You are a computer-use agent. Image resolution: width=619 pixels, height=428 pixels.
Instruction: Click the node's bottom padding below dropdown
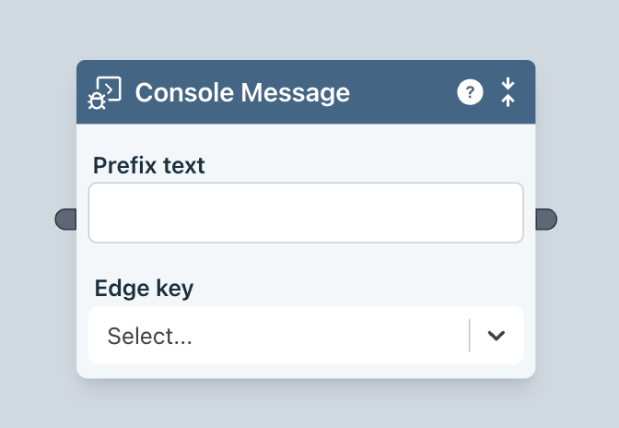[x=305, y=372]
